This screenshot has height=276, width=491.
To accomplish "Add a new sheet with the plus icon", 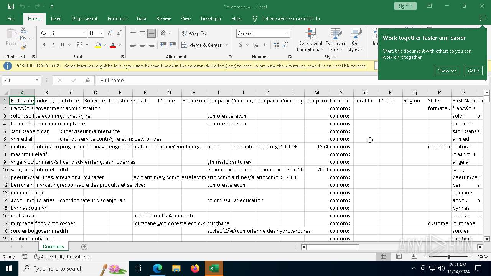I will (84, 246).
